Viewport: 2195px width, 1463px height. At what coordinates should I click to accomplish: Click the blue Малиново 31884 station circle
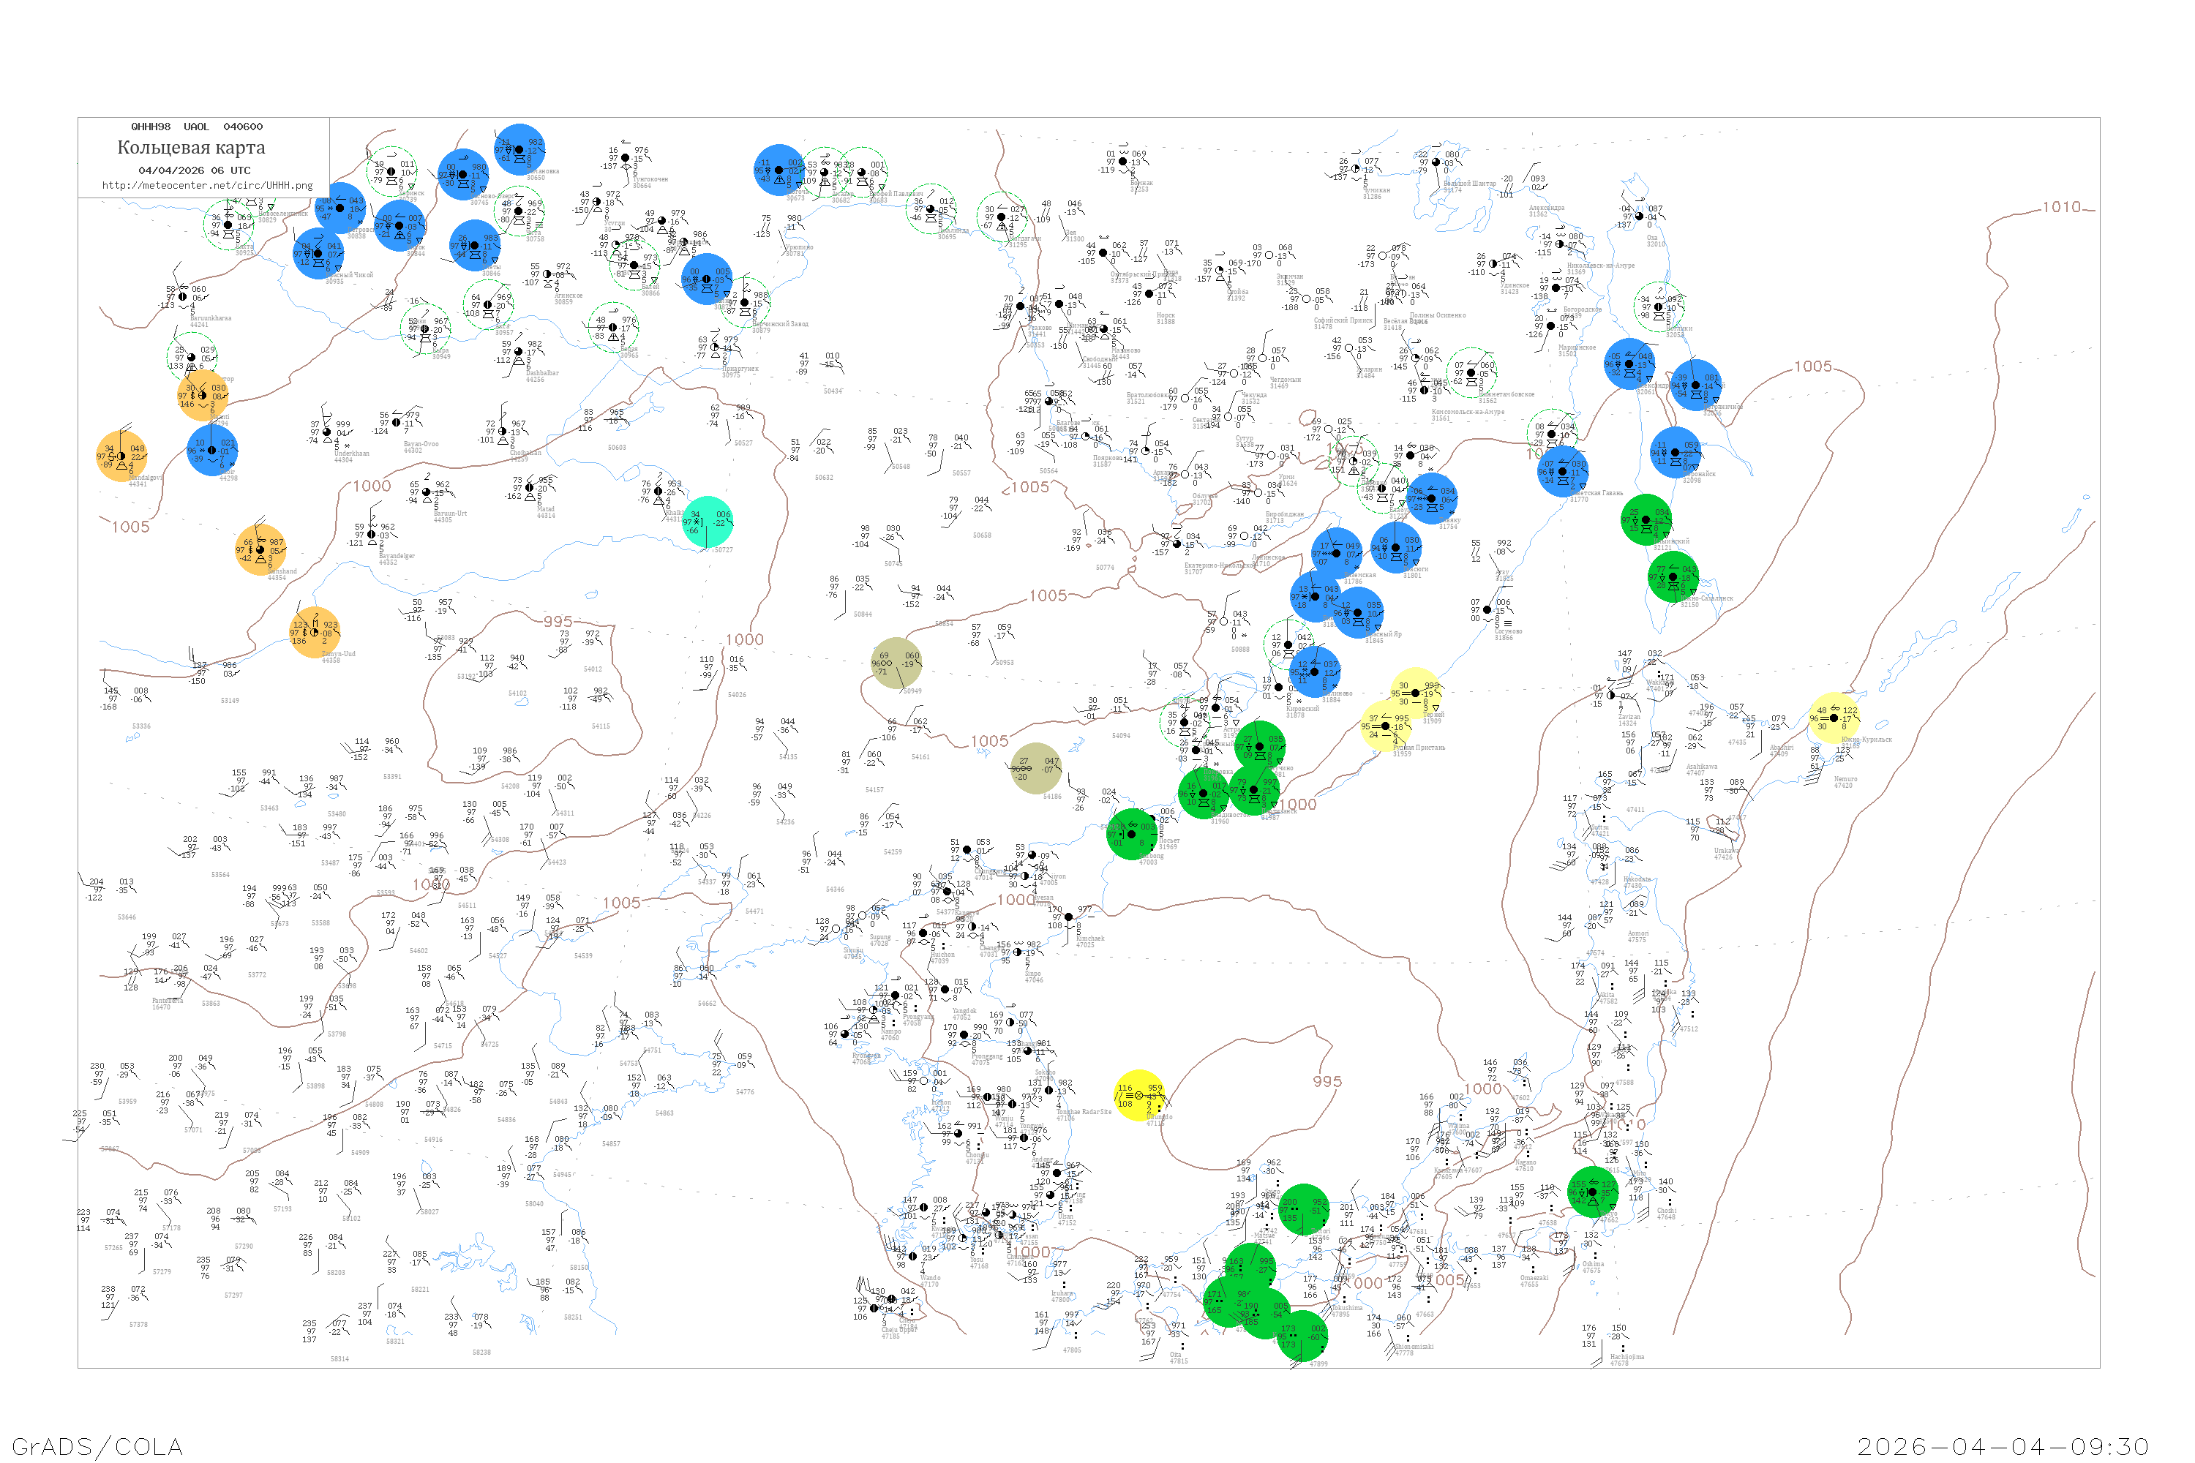[x=1314, y=672]
